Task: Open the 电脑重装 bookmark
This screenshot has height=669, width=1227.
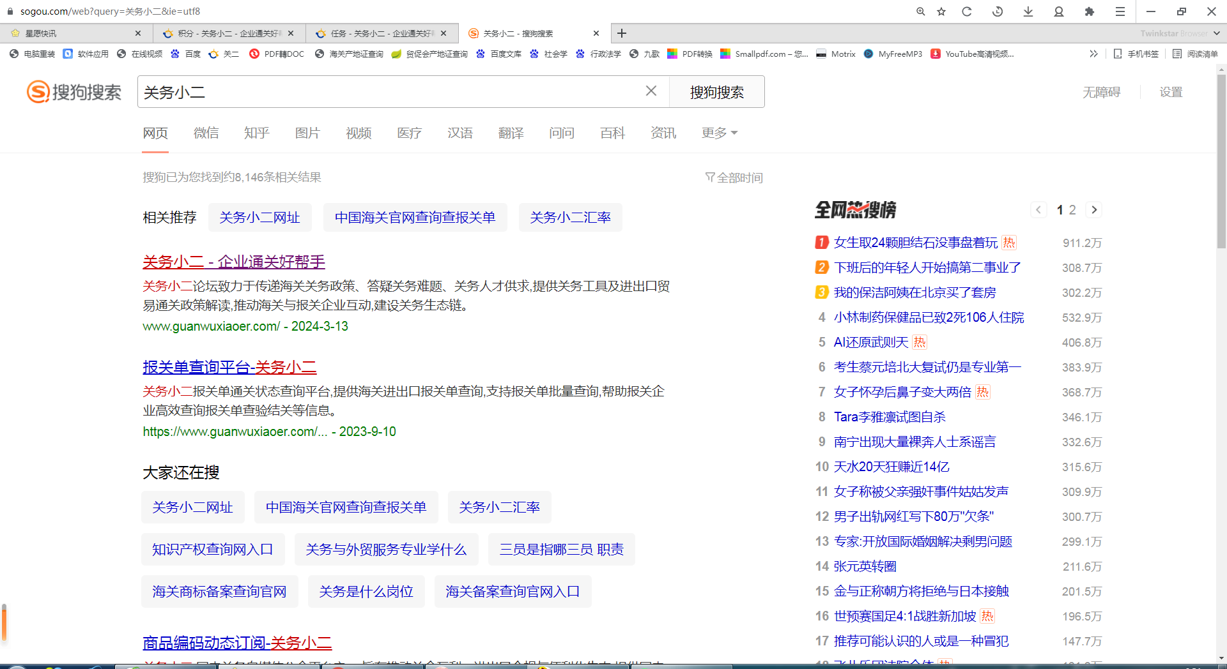Action: coord(33,54)
